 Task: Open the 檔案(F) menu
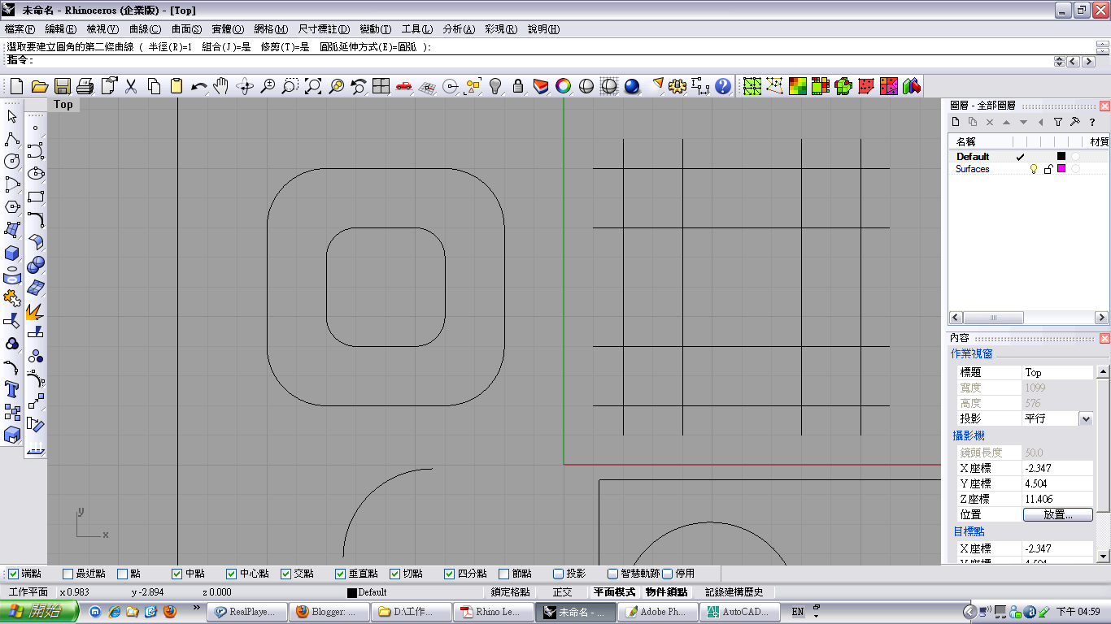click(x=20, y=29)
